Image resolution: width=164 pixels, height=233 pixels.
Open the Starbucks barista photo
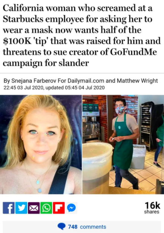[x=123, y=145]
